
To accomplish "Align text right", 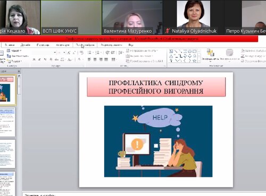I will (x=101, y=59).
